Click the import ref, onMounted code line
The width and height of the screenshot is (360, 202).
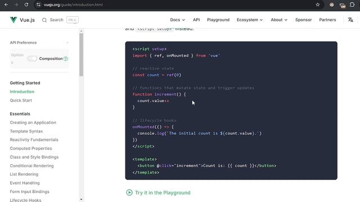click(176, 56)
